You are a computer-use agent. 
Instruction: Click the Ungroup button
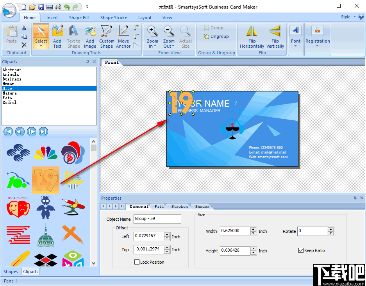[216, 36]
